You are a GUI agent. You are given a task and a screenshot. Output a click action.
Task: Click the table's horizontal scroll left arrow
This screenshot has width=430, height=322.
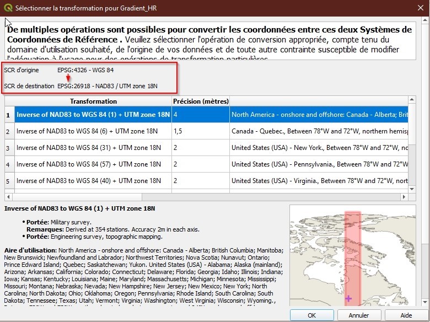click(8, 197)
